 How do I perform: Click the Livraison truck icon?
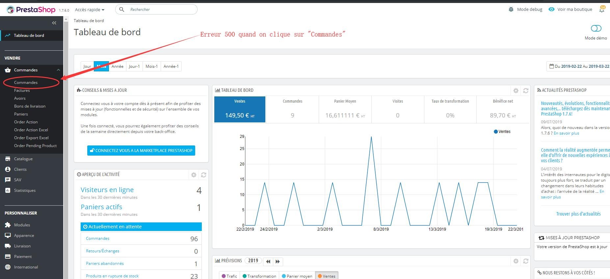click(8, 246)
